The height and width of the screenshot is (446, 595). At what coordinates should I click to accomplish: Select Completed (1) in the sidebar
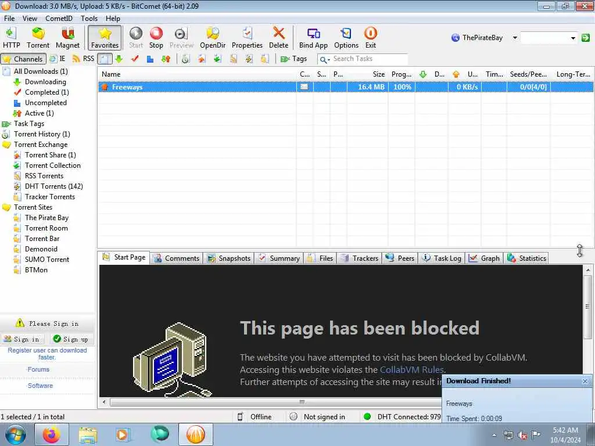coord(46,92)
